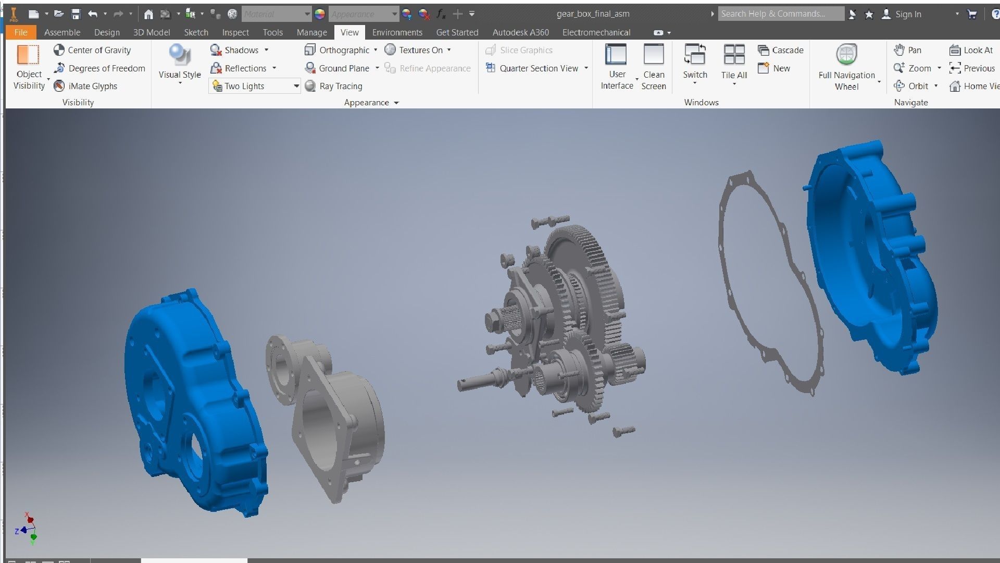Click the shopping cart icon
This screenshot has height=563, width=1000.
(x=972, y=14)
